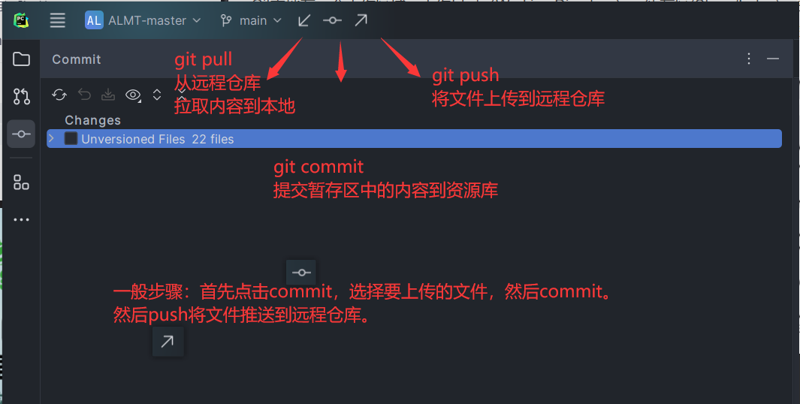Click the PyCharm logo icon
This screenshot has width=800, height=404.
click(21, 20)
